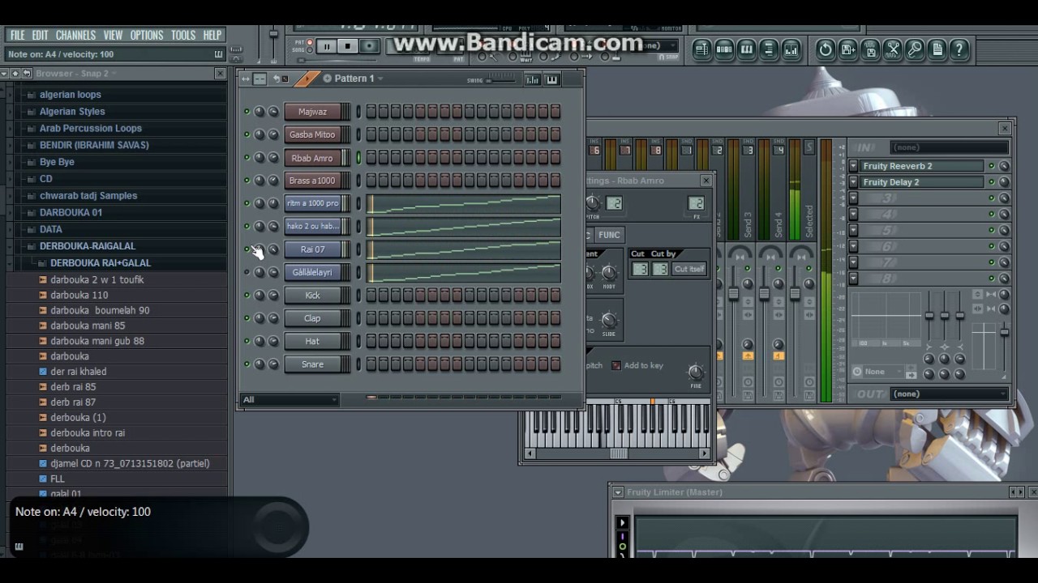This screenshot has height=583, width=1038.
Task: Mute the Majwaz channel via green LED
Action: (247, 112)
